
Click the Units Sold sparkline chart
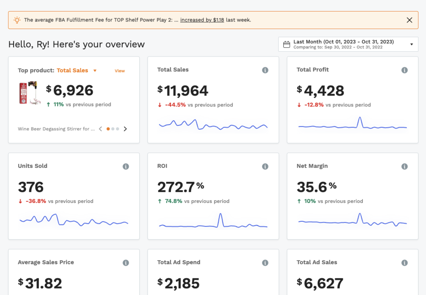(74, 220)
